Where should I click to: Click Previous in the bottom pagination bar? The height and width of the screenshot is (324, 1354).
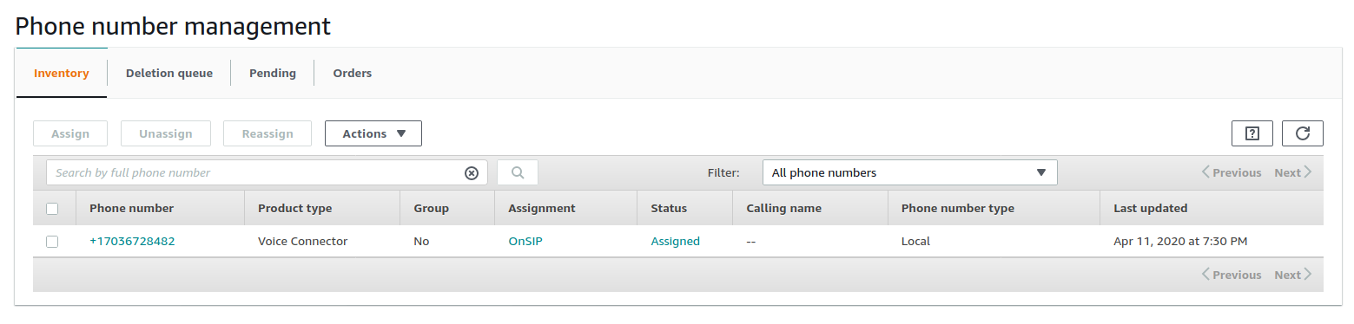pyautogui.click(x=1232, y=275)
